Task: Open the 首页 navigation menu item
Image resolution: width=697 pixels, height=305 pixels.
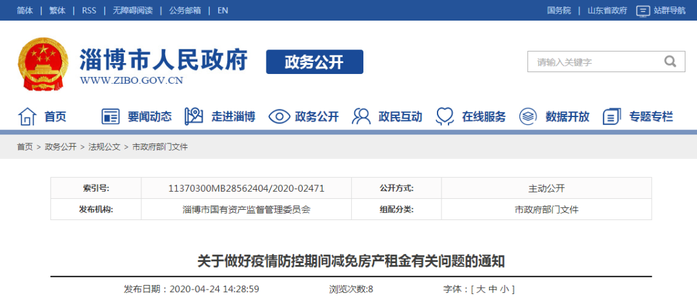Action: tap(55, 117)
